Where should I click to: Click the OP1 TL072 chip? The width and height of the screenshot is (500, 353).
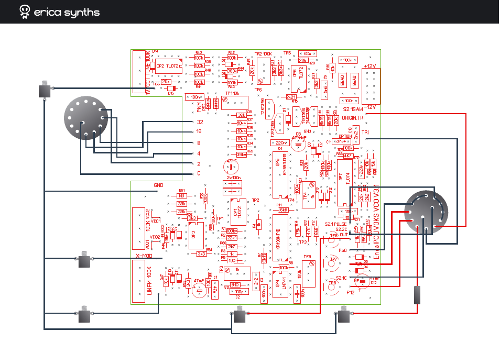(x=238, y=212)
